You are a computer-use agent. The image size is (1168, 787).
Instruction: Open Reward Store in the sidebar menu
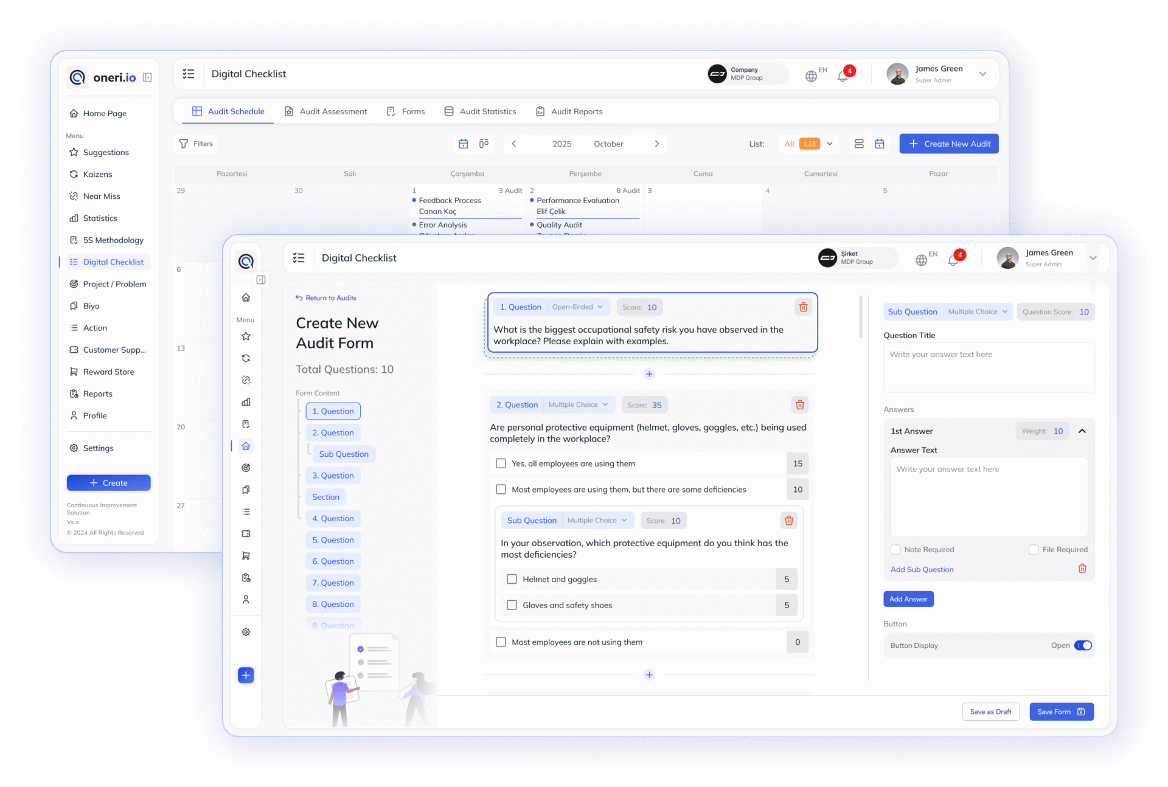coord(108,372)
